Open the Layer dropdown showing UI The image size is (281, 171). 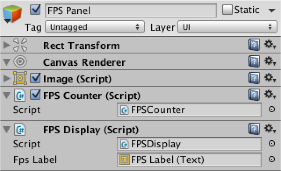click(227, 27)
